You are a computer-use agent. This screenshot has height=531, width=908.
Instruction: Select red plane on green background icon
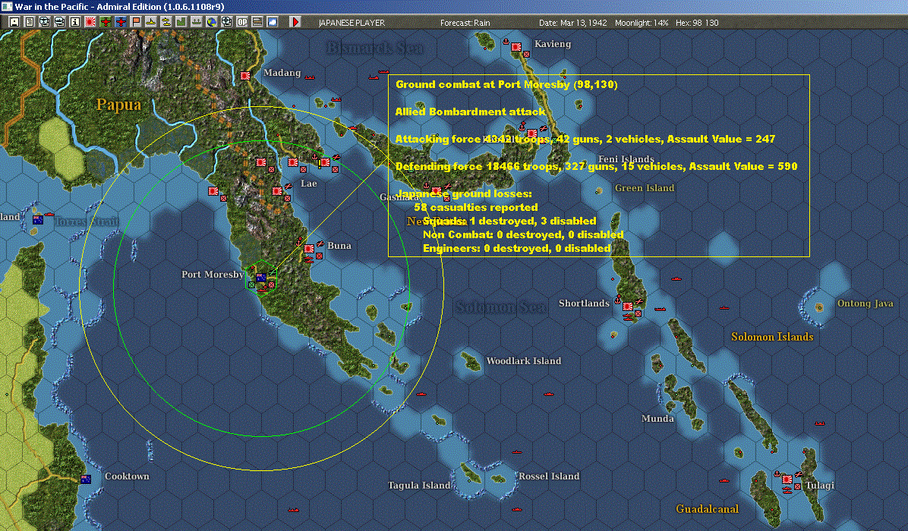point(106,22)
